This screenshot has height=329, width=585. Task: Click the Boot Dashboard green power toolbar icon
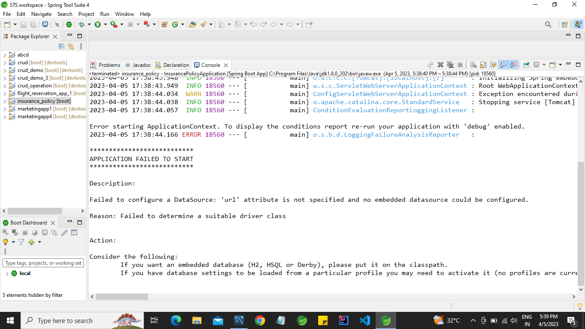click(x=69, y=24)
